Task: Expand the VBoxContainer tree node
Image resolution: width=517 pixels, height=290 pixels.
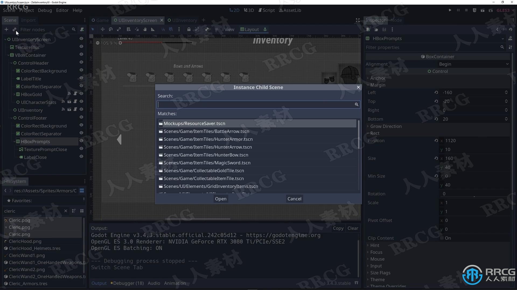Action: (8, 55)
